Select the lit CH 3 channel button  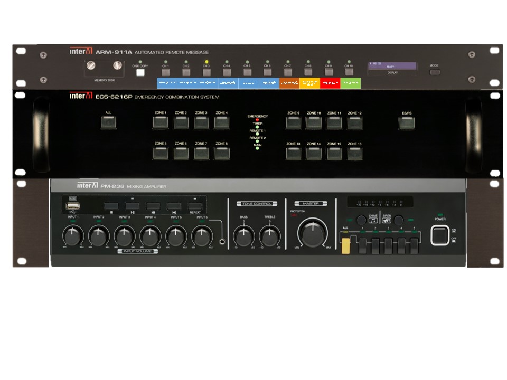coord(206,72)
